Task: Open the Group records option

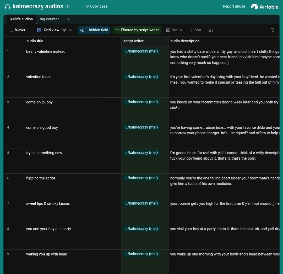Action: pyautogui.click(x=174, y=30)
